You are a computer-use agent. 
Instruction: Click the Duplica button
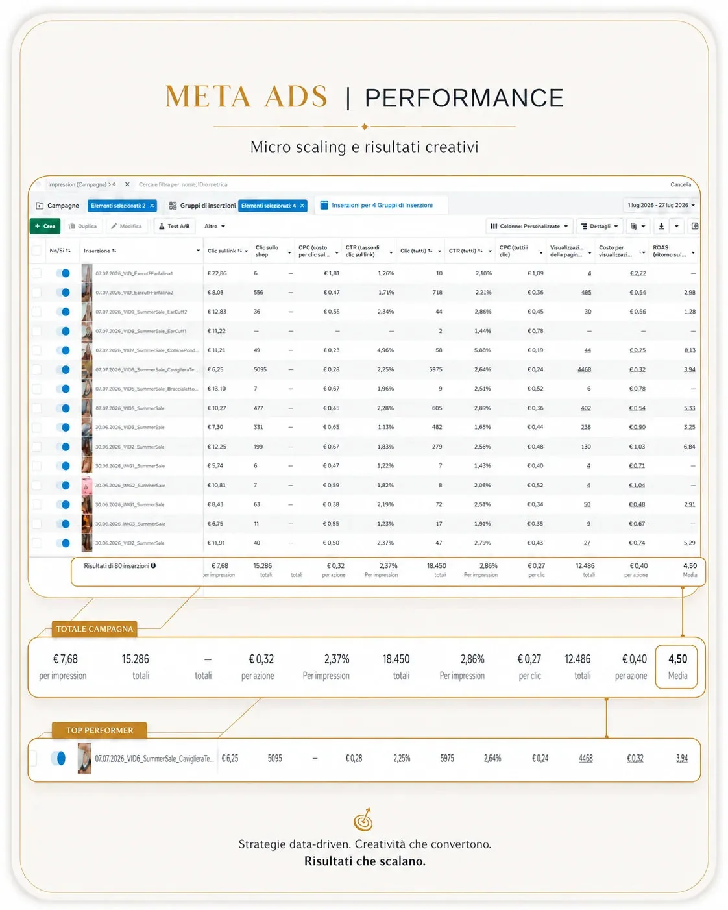[x=82, y=227]
